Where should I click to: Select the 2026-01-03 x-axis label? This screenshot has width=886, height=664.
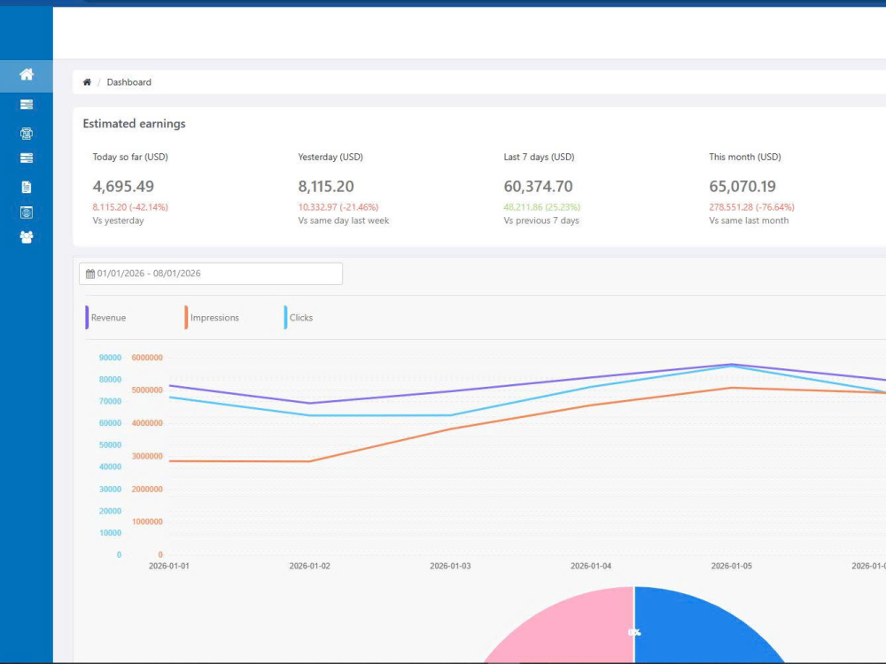(450, 566)
